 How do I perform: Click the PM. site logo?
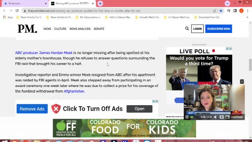(27, 29)
